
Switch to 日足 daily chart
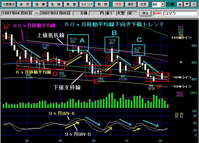[x=143, y=4]
